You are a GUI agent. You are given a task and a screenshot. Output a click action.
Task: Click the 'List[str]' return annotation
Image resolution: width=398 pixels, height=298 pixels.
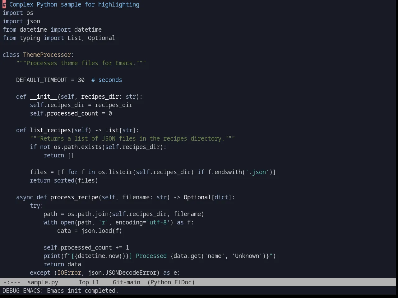pos(120,130)
